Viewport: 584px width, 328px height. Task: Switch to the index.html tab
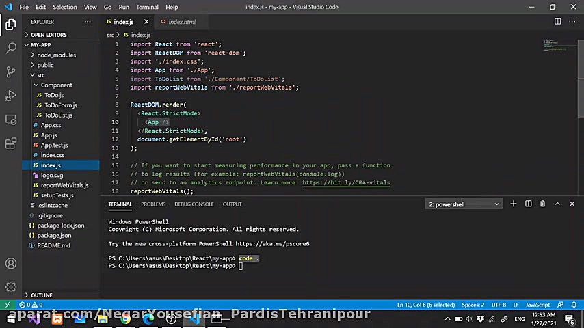pos(182,22)
